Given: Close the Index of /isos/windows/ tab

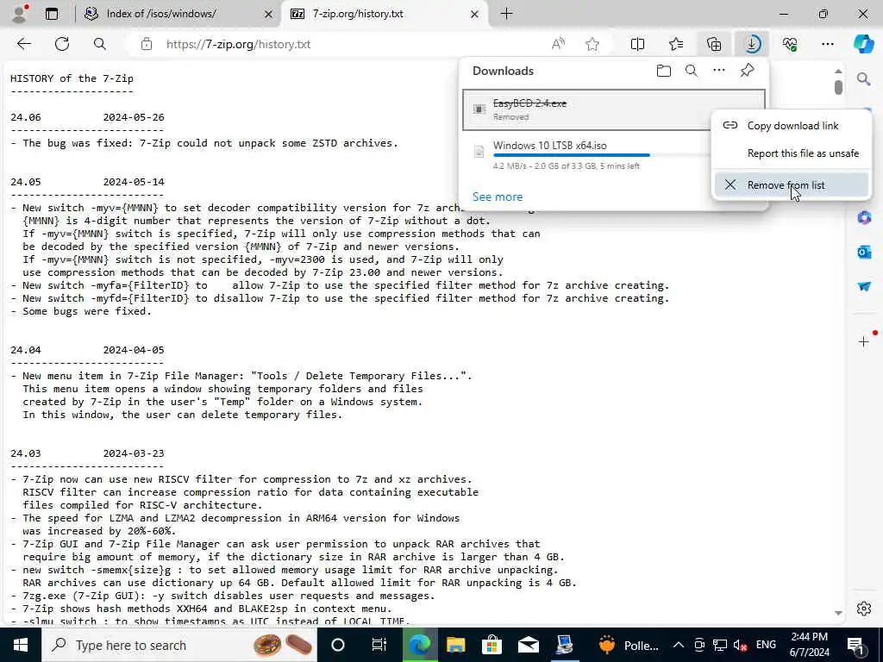Looking at the screenshot, I should tap(269, 14).
